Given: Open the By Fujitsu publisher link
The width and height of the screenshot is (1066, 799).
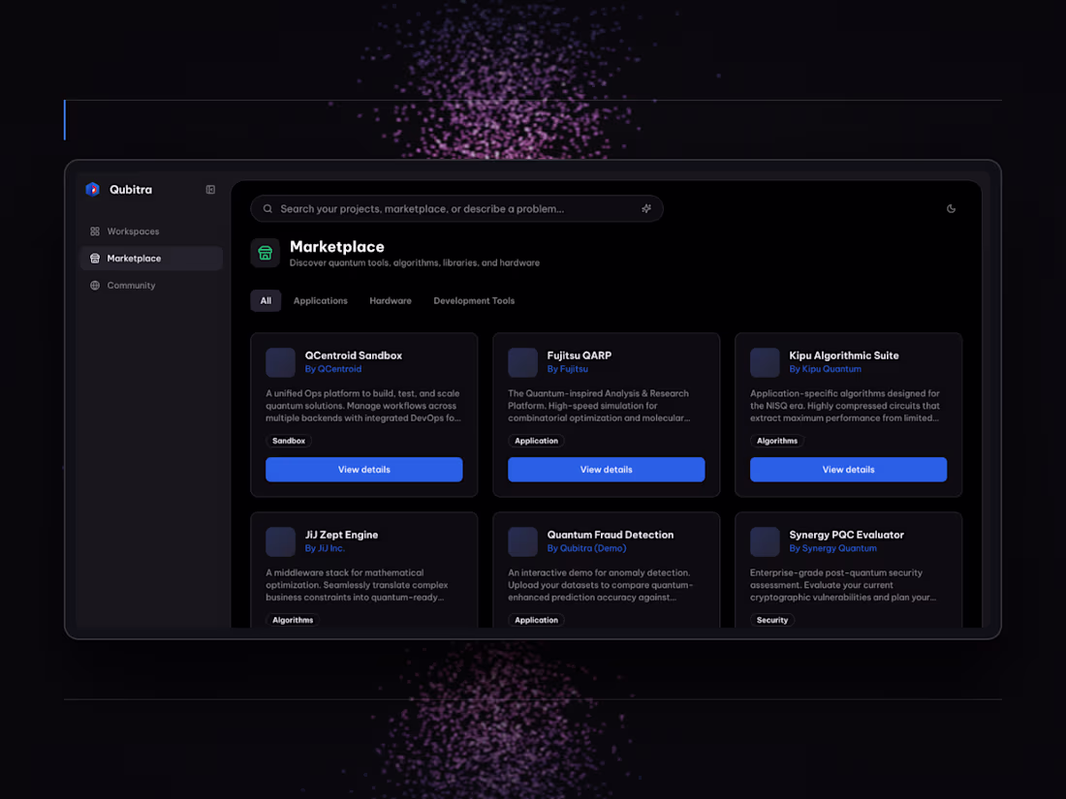Looking at the screenshot, I should coord(568,369).
